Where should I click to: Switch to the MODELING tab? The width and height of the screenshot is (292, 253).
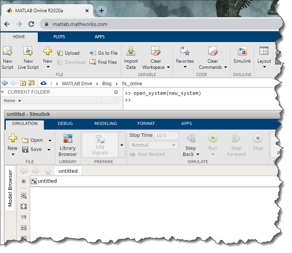pos(106,123)
